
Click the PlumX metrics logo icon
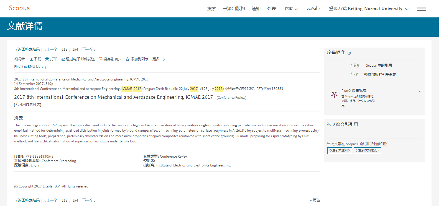click(x=334, y=95)
